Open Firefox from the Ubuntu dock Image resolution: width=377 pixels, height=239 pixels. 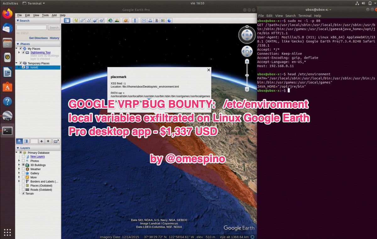[x=7, y=14]
